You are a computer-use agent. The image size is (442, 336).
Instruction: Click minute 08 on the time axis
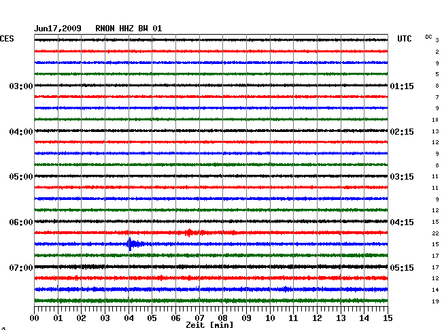pos(222,318)
